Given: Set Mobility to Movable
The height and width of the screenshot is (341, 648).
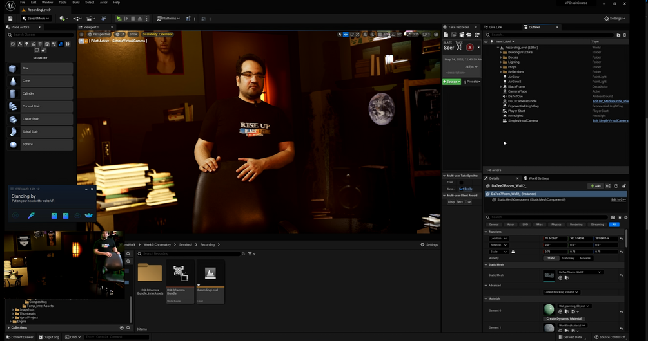Looking at the screenshot, I should tap(585, 258).
